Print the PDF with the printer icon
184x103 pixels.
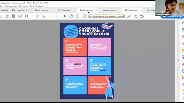(14, 16)
